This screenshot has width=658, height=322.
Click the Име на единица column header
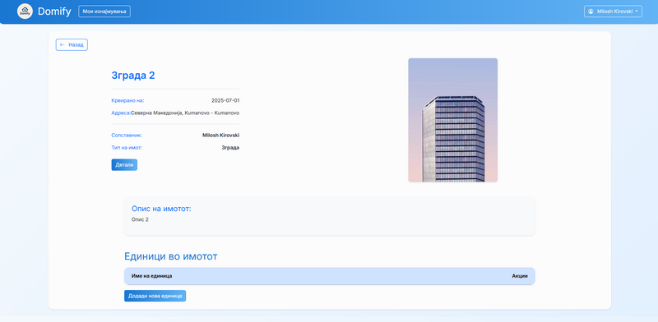click(x=152, y=276)
